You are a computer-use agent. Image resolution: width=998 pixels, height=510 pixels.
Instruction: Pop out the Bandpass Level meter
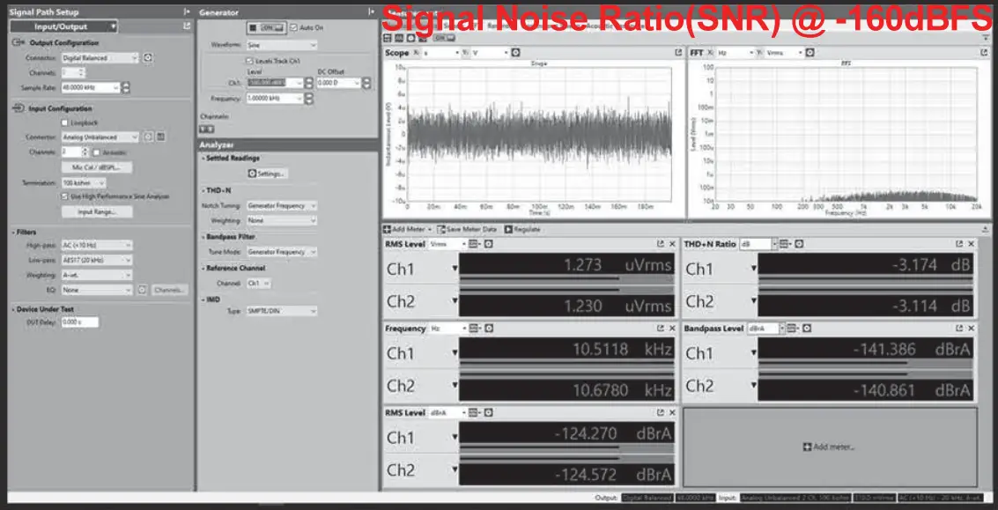pyautogui.click(x=959, y=329)
